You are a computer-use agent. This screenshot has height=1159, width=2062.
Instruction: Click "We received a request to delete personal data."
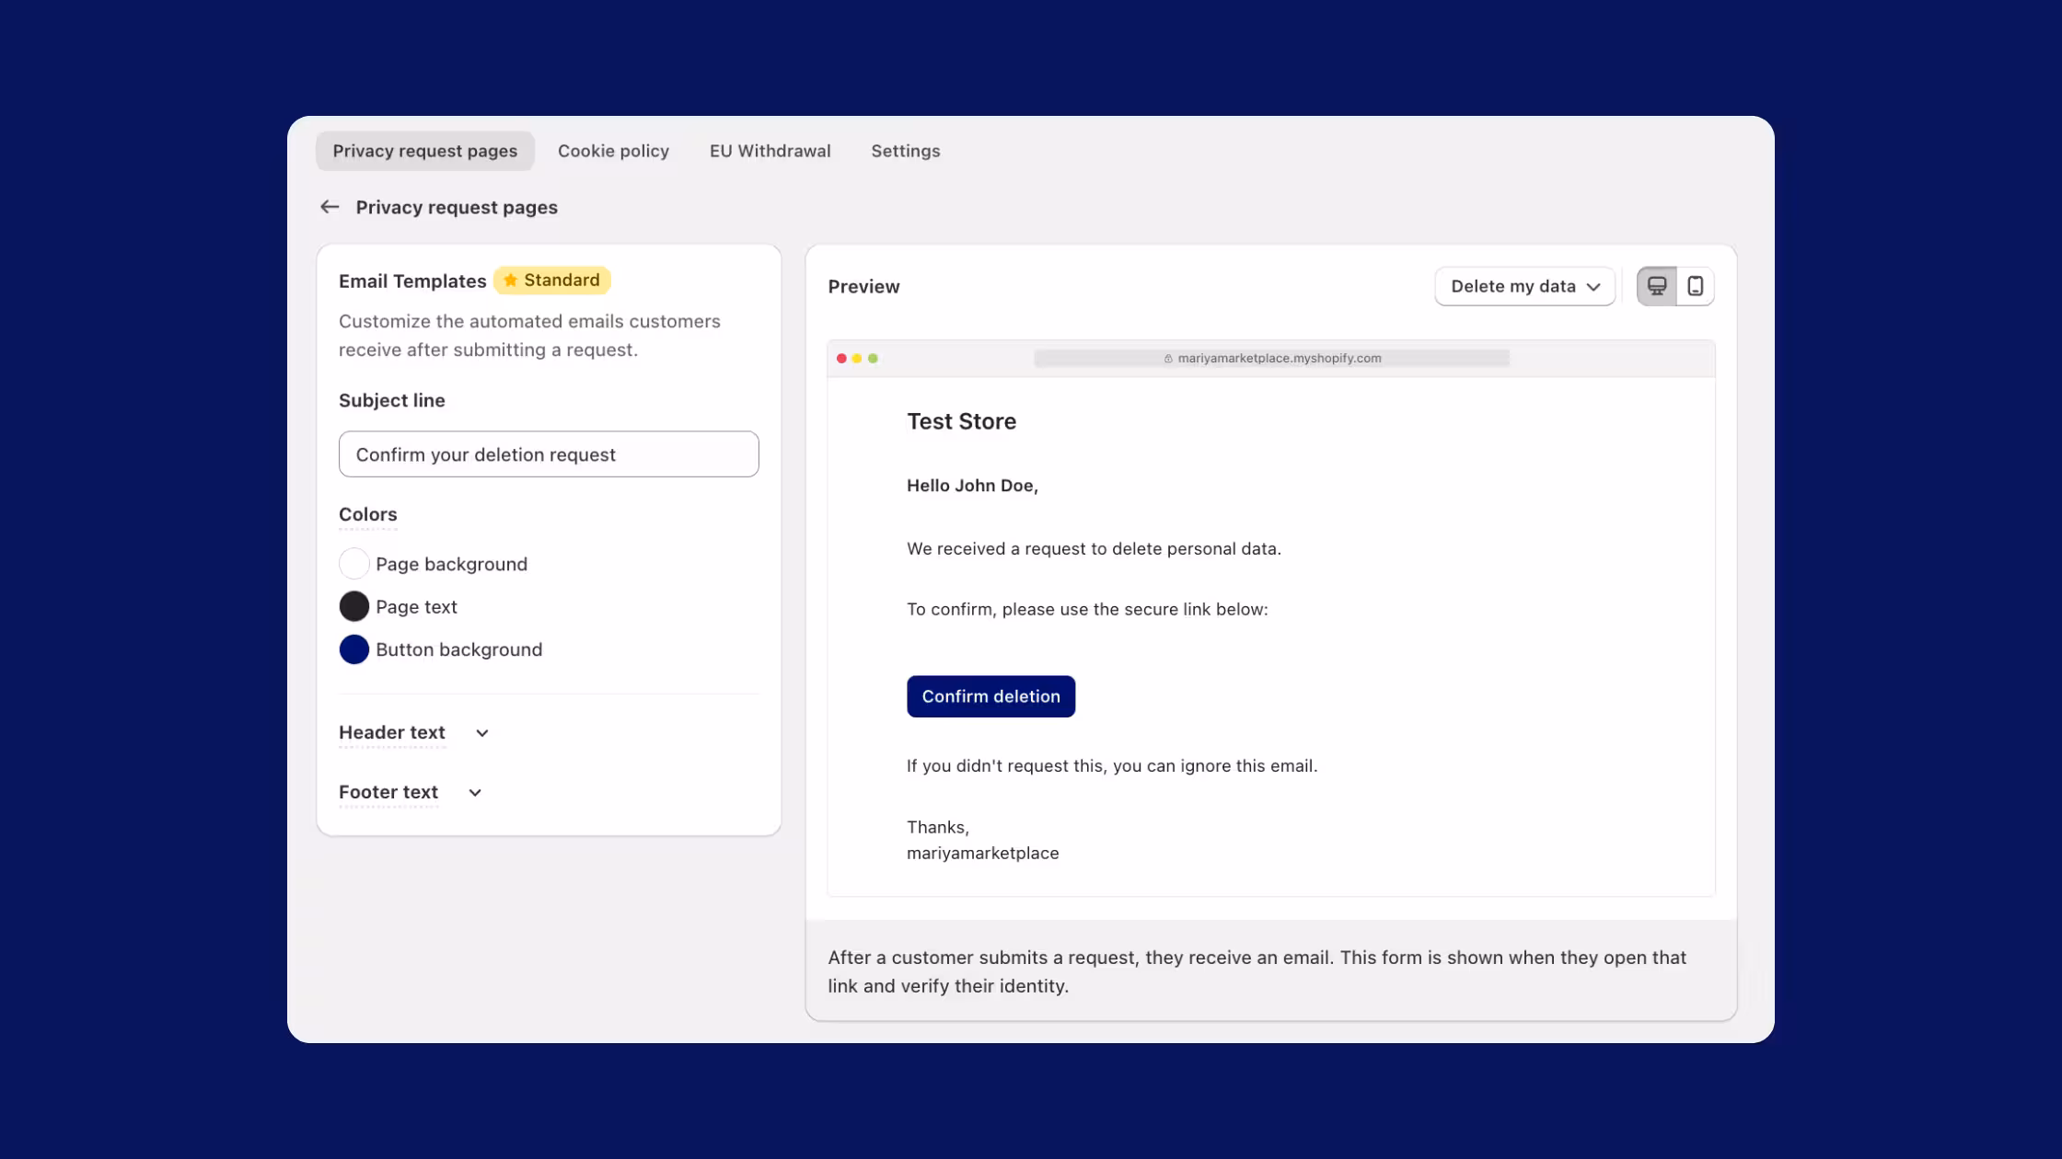click(x=1094, y=549)
